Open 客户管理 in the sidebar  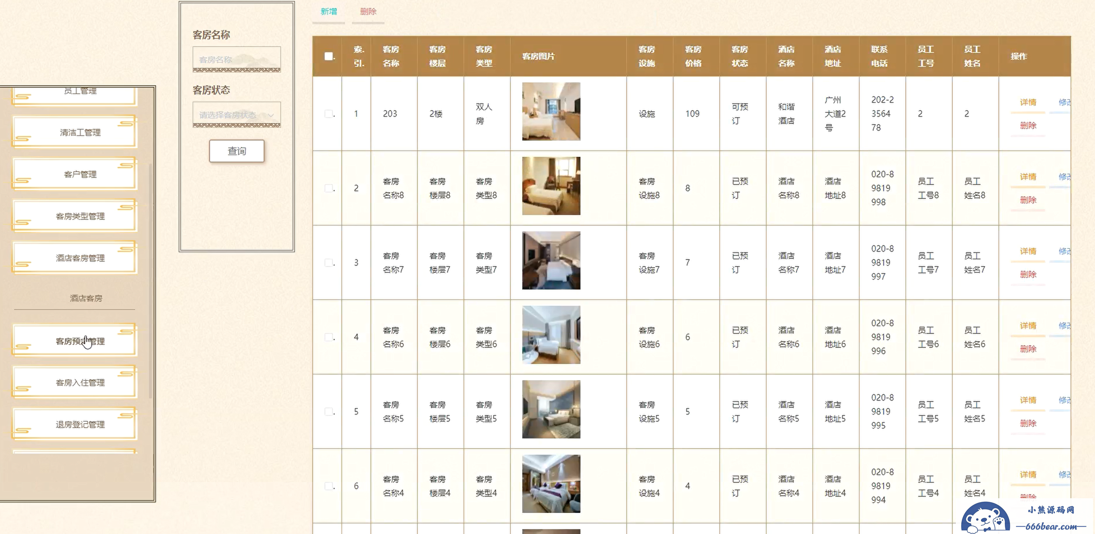(74, 173)
